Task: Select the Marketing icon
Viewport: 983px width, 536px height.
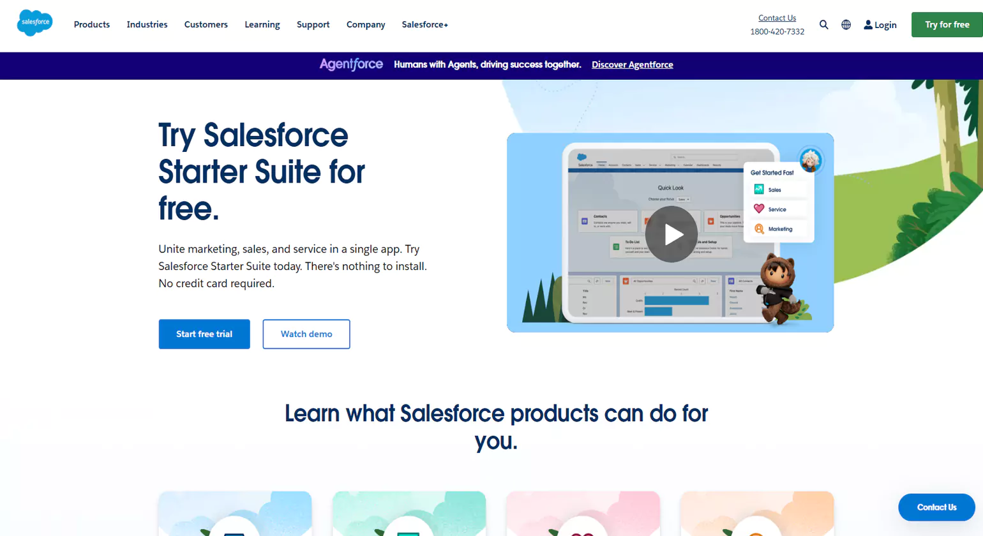Action: click(760, 228)
